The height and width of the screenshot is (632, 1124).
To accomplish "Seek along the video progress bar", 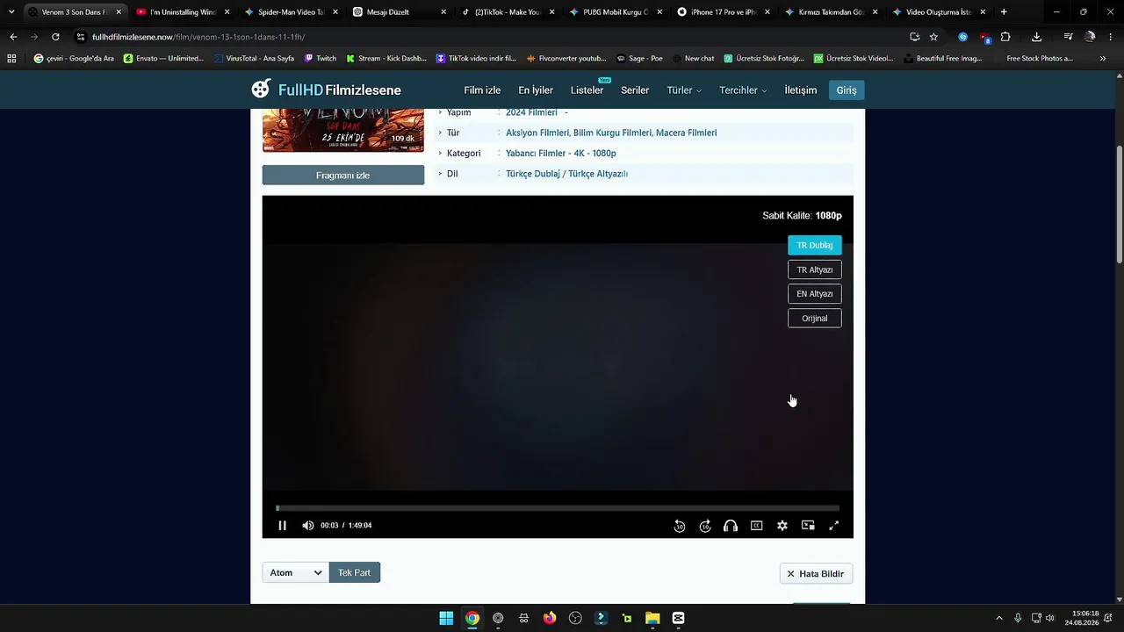I will point(558,508).
